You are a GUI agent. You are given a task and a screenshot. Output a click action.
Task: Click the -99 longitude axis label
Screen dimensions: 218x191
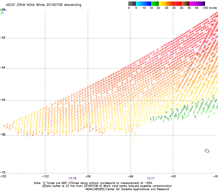[x=88, y=176]
